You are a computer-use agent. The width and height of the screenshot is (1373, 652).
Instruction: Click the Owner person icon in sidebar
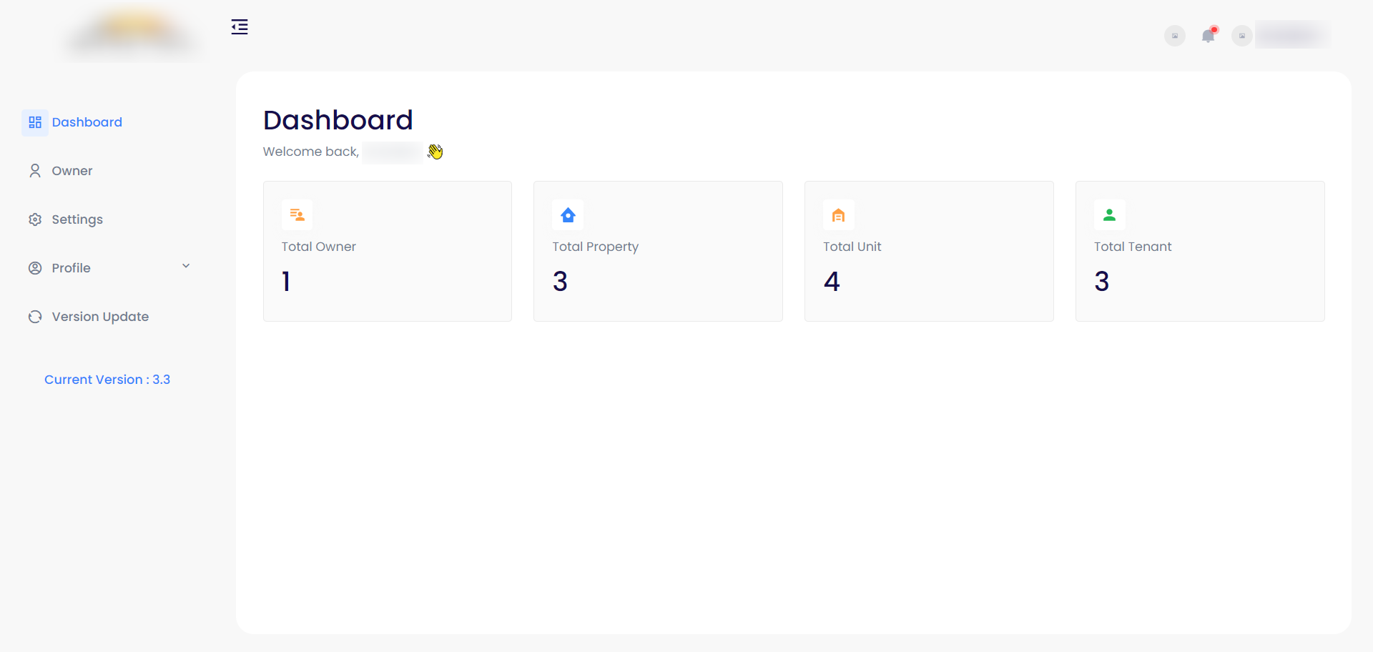point(35,171)
